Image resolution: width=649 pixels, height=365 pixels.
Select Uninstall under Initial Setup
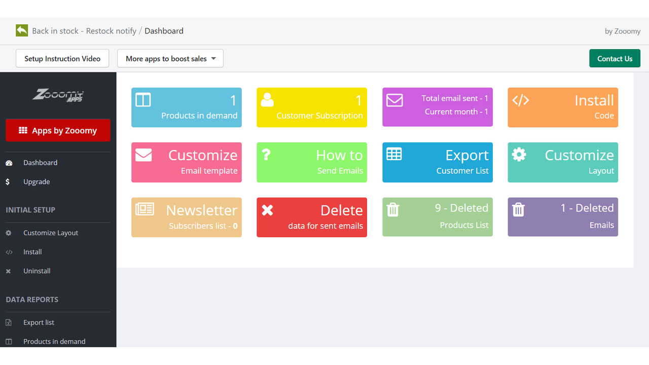click(x=37, y=271)
